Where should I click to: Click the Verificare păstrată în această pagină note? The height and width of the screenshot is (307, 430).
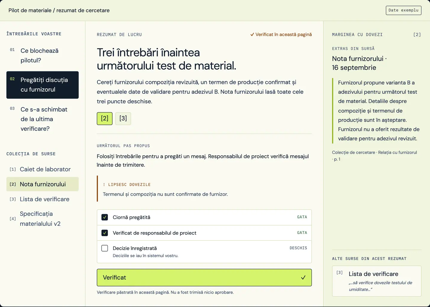165,292
